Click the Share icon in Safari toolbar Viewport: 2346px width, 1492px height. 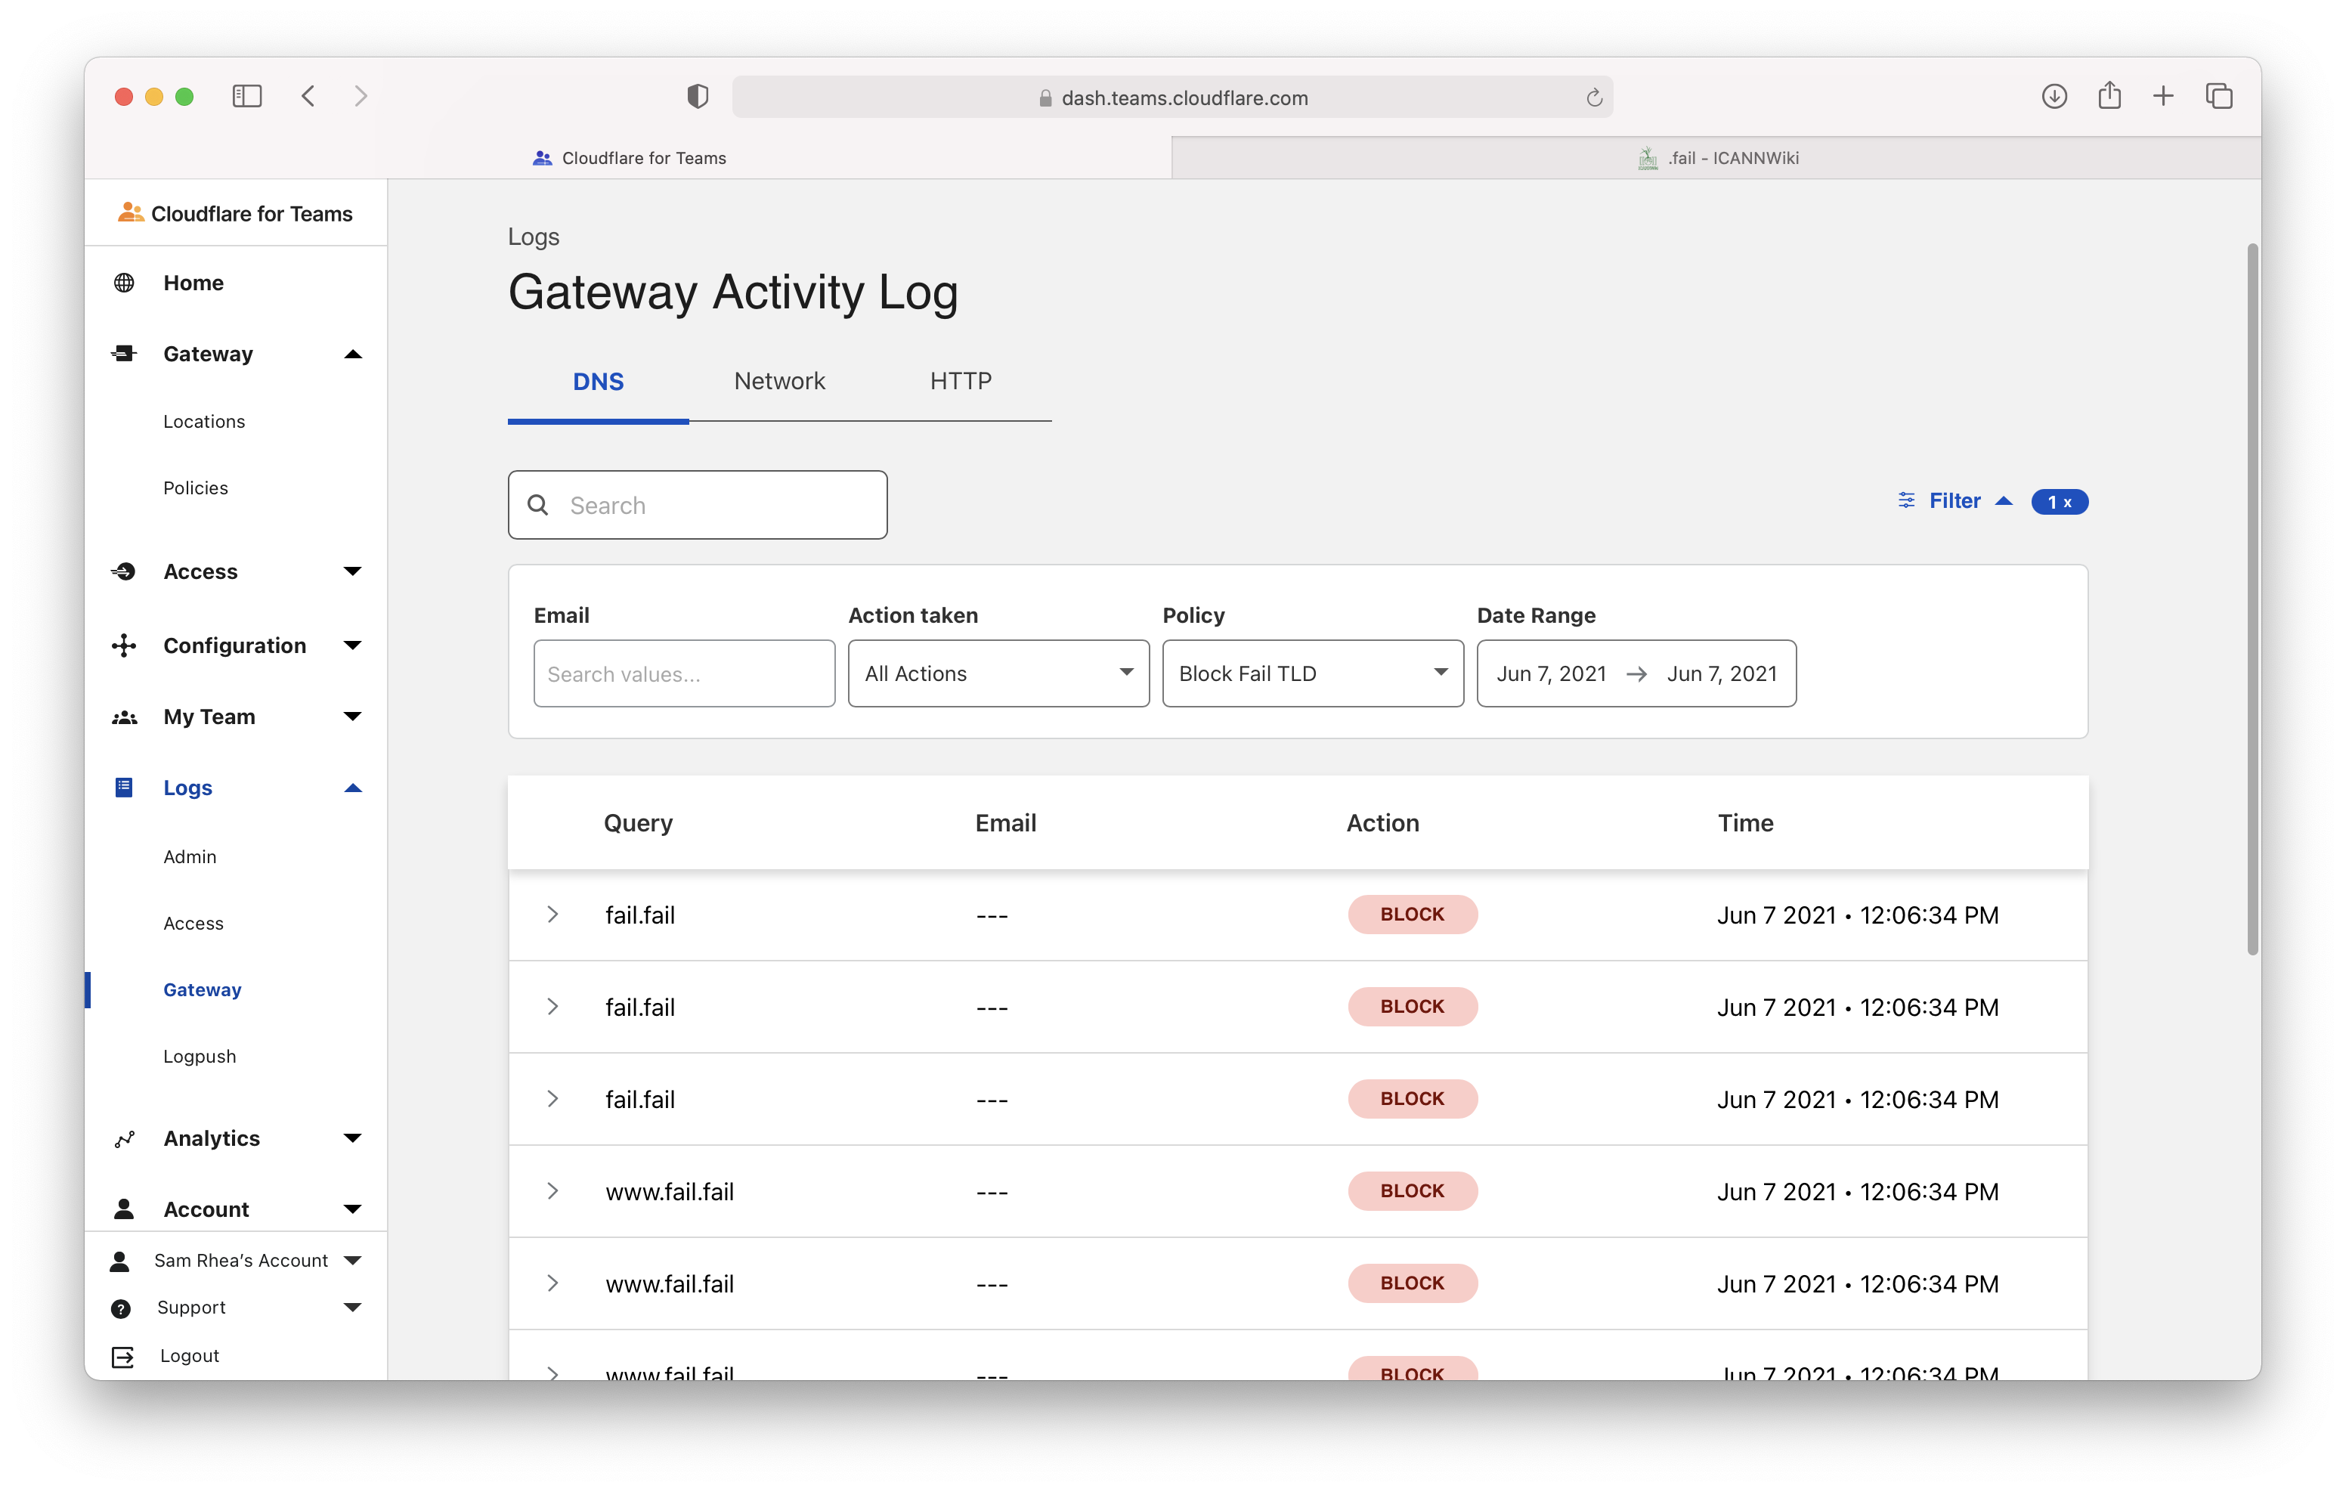(x=2109, y=95)
